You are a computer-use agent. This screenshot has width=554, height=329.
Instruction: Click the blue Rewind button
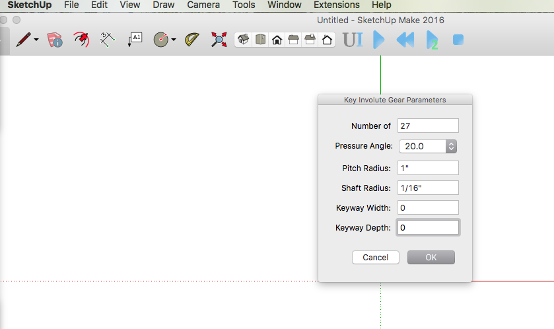(x=405, y=40)
